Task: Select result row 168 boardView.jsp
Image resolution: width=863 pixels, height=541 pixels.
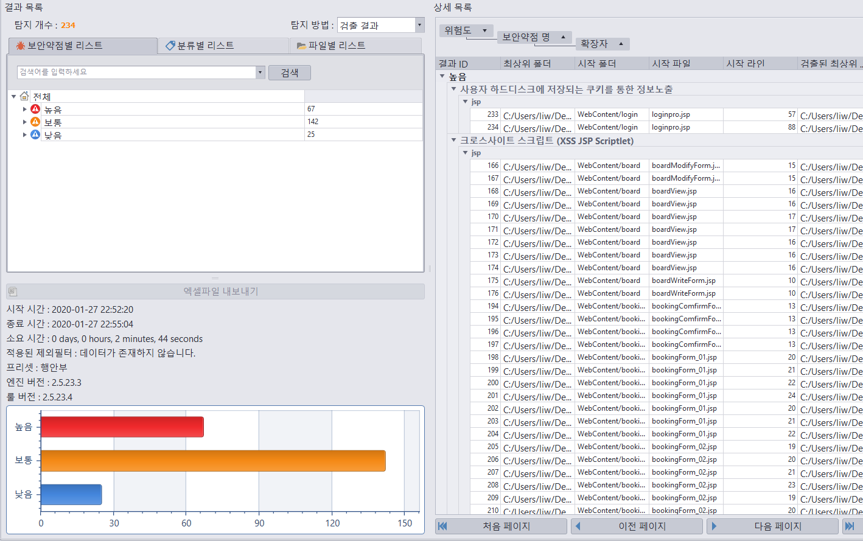Action: (666, 191)
